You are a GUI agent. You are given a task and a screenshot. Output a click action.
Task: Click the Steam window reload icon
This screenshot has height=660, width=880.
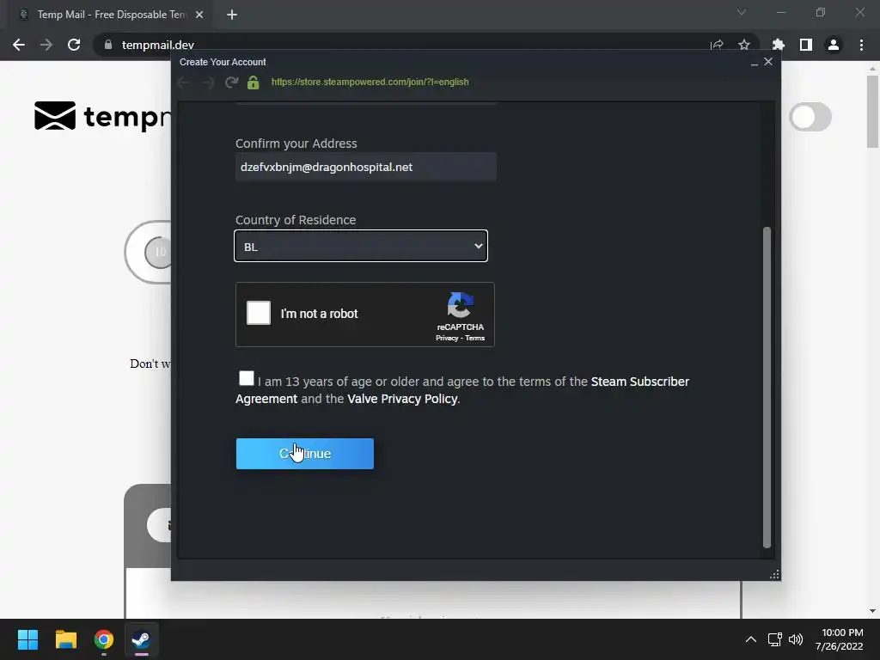(231, 82)
